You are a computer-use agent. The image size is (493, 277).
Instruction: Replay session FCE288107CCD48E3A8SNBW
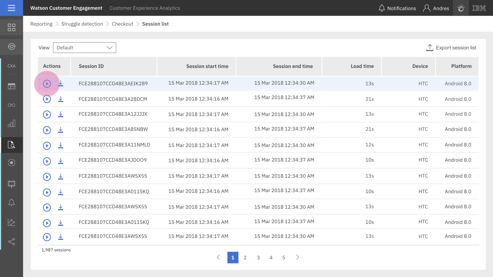pyautogui.click(x=47, y=130)
